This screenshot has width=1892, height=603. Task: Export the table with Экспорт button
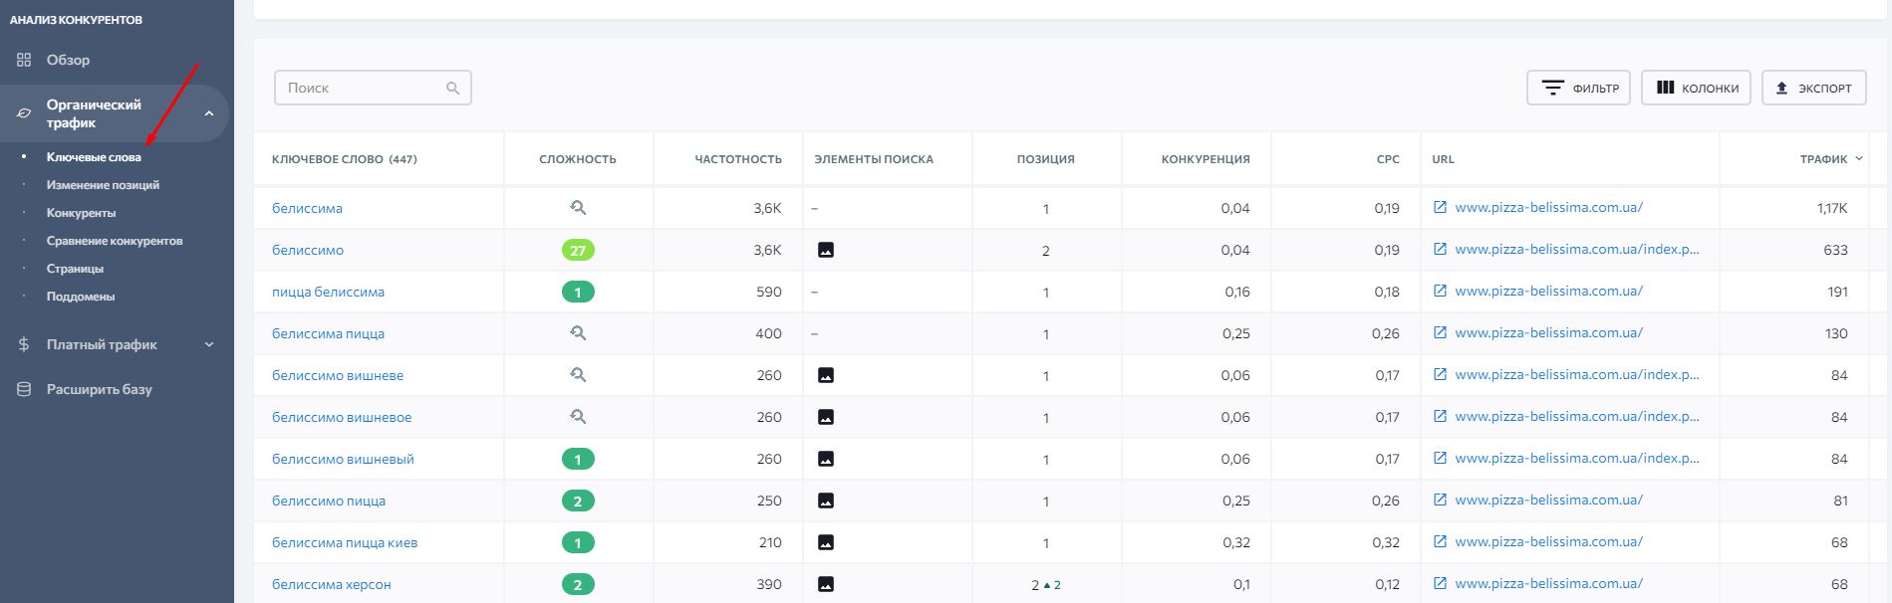(x=1813, y=88)
